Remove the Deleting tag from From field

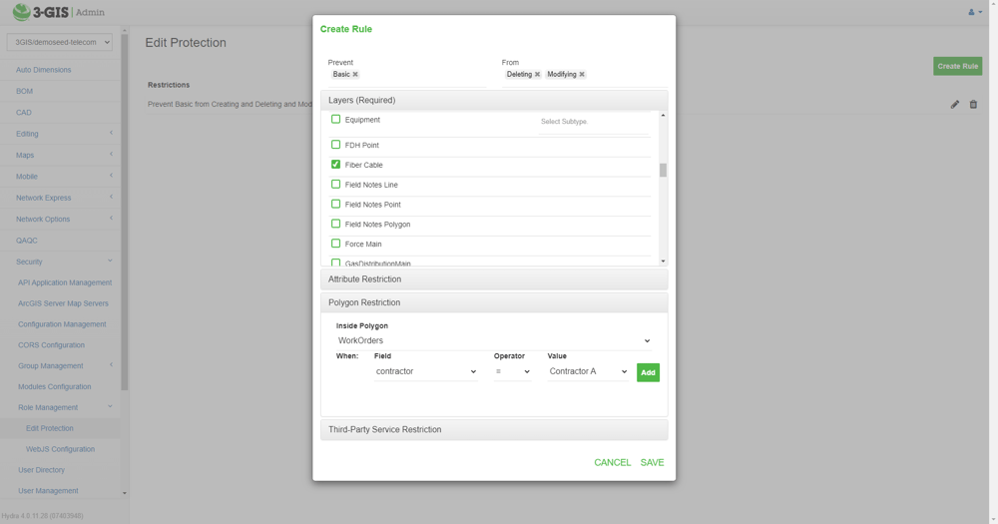pyautogui.click(x=537, y=75)
